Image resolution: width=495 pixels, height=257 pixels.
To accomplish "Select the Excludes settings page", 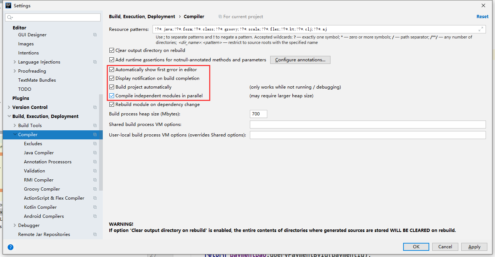I will tap(33, 144).
